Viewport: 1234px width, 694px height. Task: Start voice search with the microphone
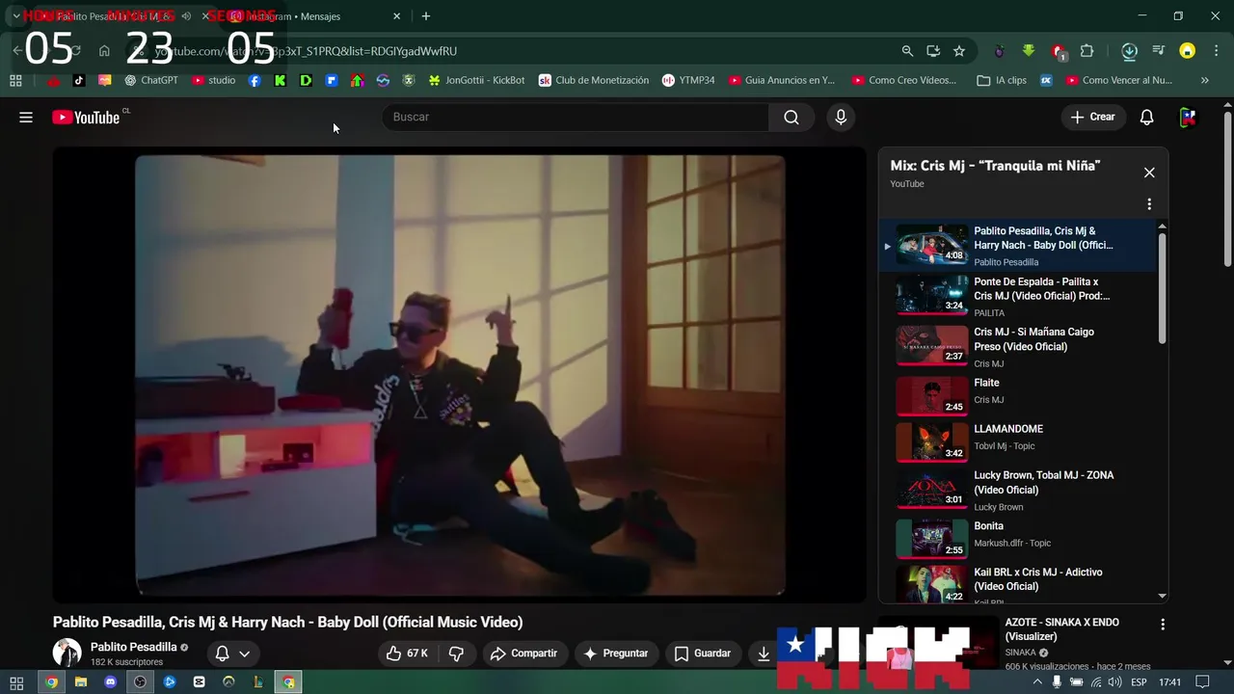841,118
